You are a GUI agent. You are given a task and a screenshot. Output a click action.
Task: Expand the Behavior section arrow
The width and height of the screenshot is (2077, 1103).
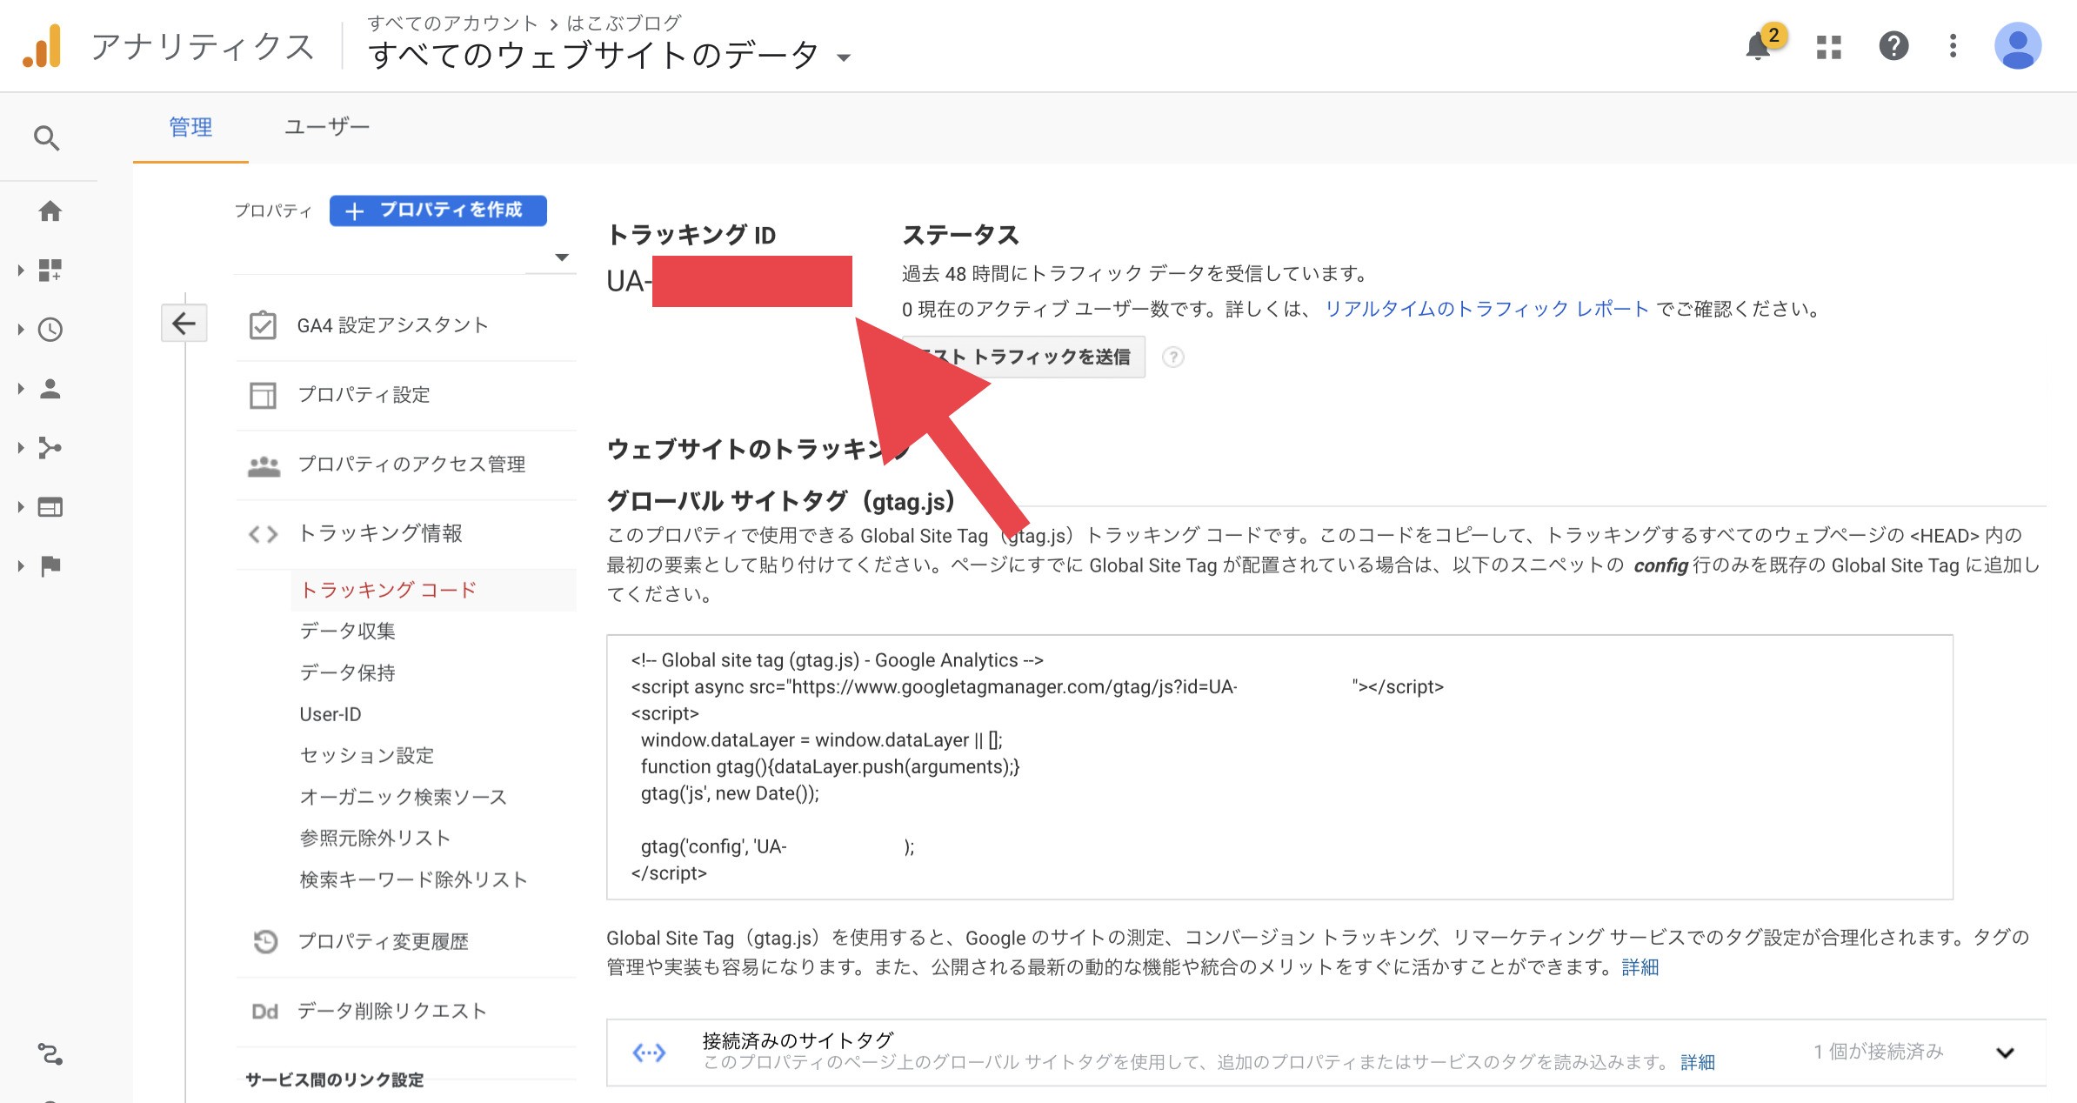pos(21,507)
